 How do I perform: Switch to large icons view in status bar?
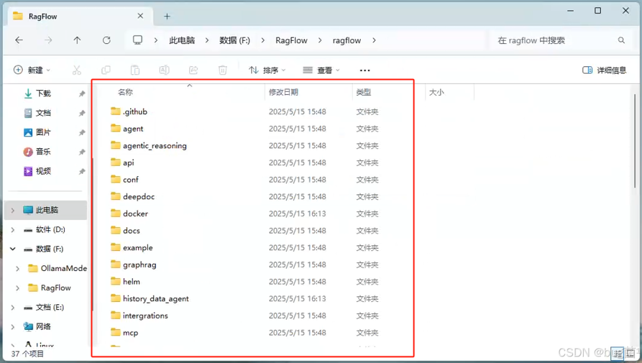pyautogui.click(x=631, y=353)
